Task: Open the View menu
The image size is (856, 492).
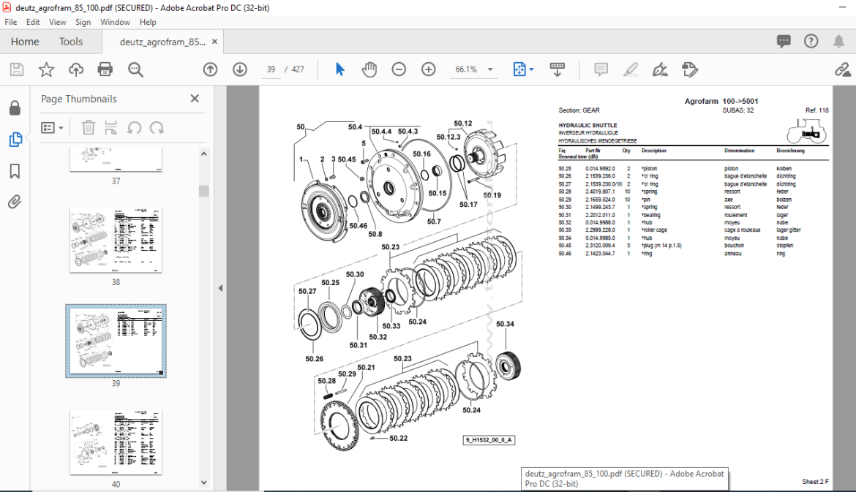Action: [57, 22]
